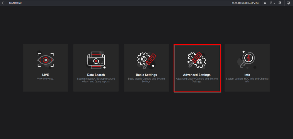The height and width of the screenshot is (139, 293).
Task: Click the Info magnifier icon
Action: click(x=247, y=60)
